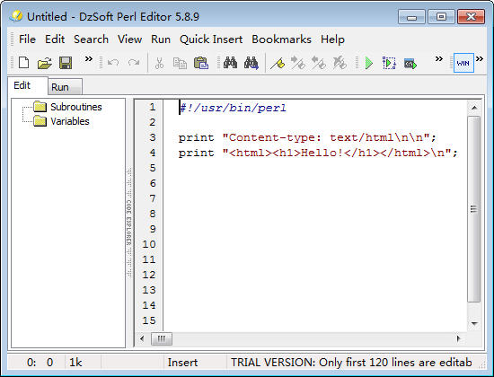Copy selection with the two-pages icon
494x377 pixels.
pos(180,63)
